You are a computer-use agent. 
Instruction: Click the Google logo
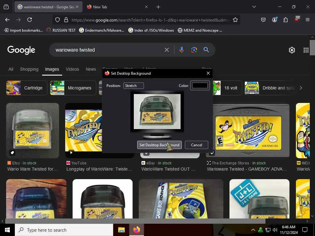click(21, 50)
